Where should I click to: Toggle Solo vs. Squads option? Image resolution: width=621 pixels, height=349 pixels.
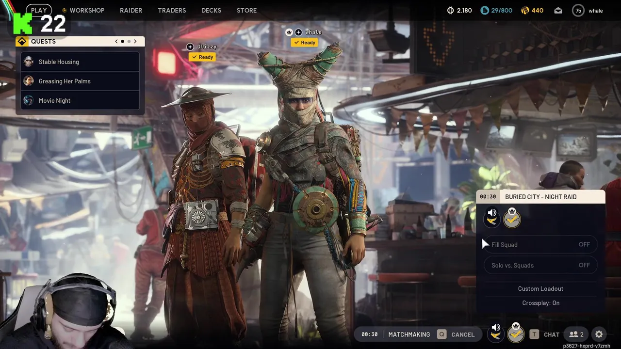point(540,265)
